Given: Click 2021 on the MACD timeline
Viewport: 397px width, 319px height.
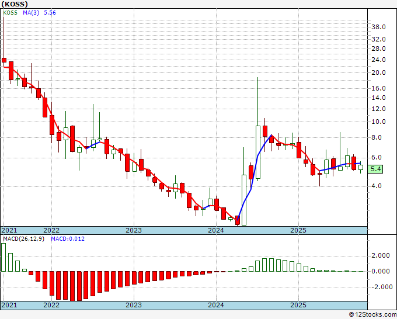Looking at the screenshot, I should tap(9, 305).
